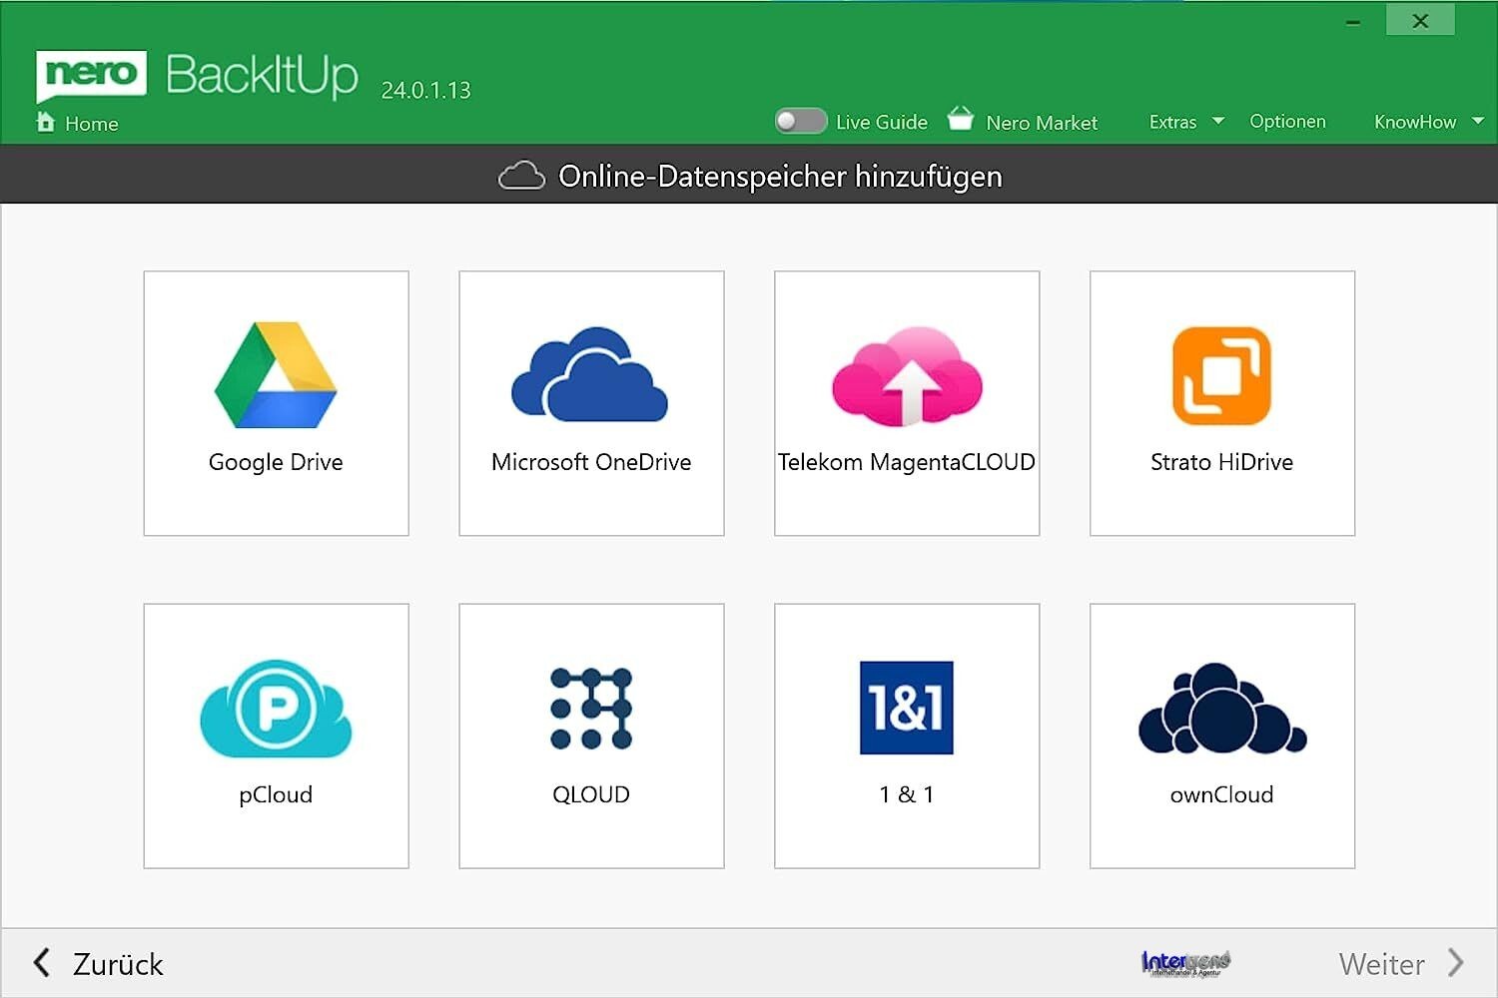
Task: Click the cloud icon beside the heading
Action: tap(521, 176)
